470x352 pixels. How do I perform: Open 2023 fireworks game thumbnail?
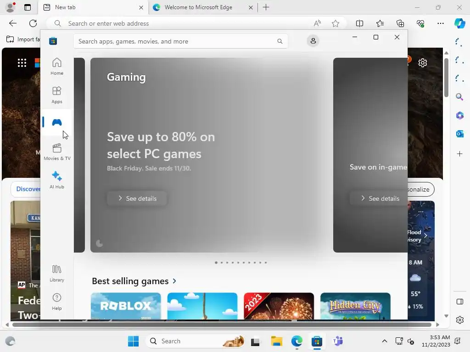tap(279, 306)
